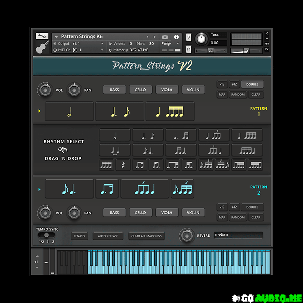Mute the instrument with the M button
The width and height of the screenshot is (303, 303).
point(189,49)
